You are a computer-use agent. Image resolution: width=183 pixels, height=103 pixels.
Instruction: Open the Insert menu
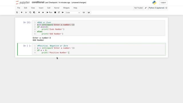[x=41, y=8]
